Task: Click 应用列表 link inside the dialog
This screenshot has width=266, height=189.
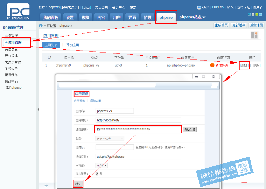Action: 79,101
